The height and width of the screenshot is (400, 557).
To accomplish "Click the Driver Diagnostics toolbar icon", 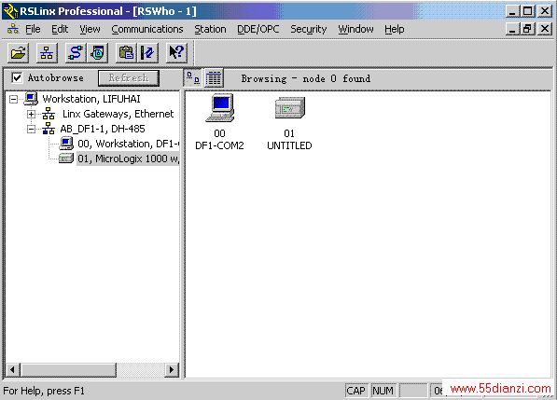I will (98, 53).
